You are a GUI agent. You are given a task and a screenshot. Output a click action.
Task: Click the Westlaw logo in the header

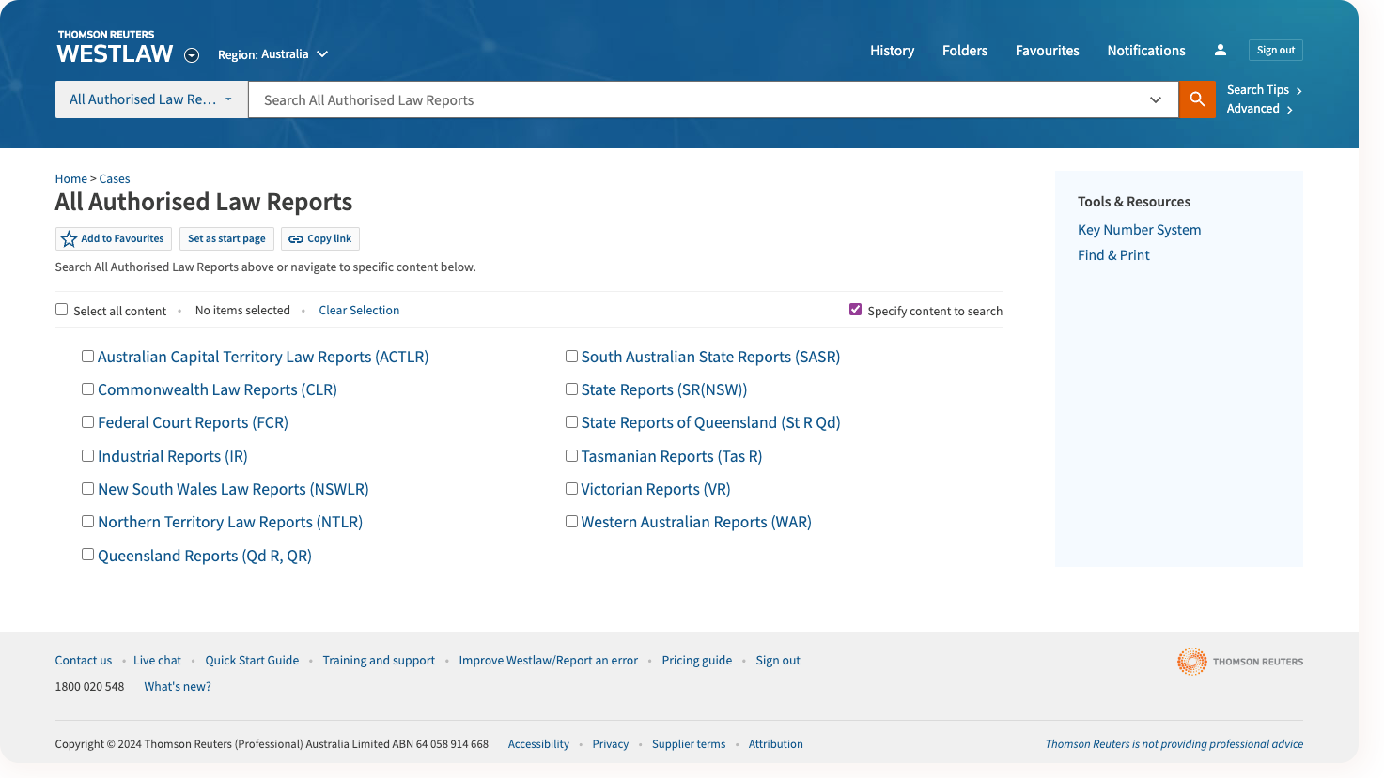(x=114, y=44)
